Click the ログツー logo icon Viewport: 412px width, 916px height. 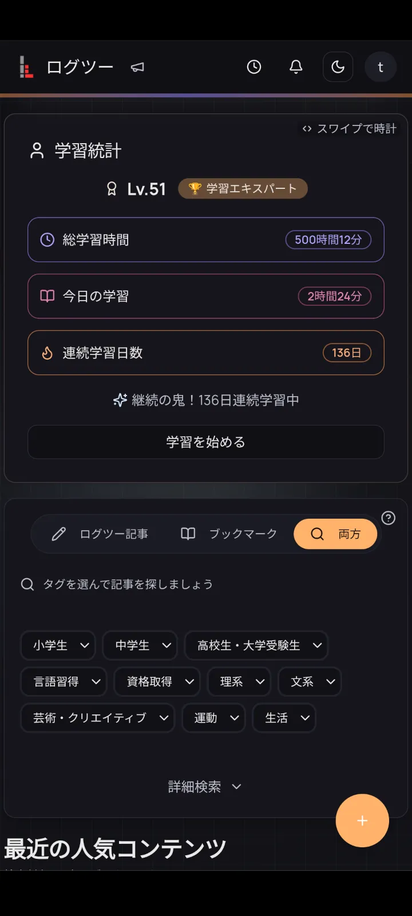[26, 67]
